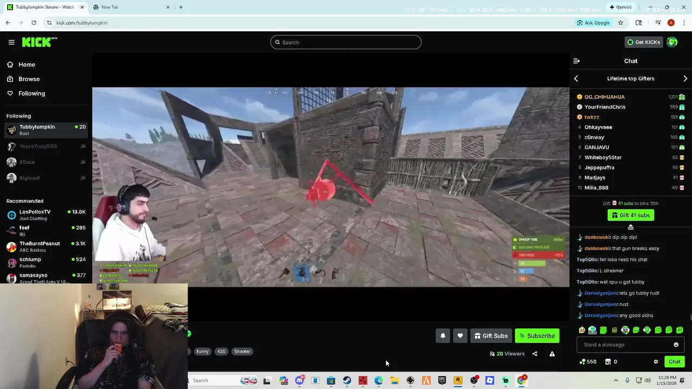Click the '420' stream tag
692x389 pixels.
coord(221,351)
